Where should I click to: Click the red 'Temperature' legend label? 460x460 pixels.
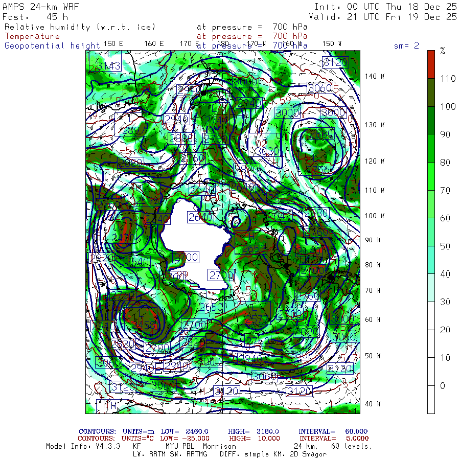[x=32, y=36]
